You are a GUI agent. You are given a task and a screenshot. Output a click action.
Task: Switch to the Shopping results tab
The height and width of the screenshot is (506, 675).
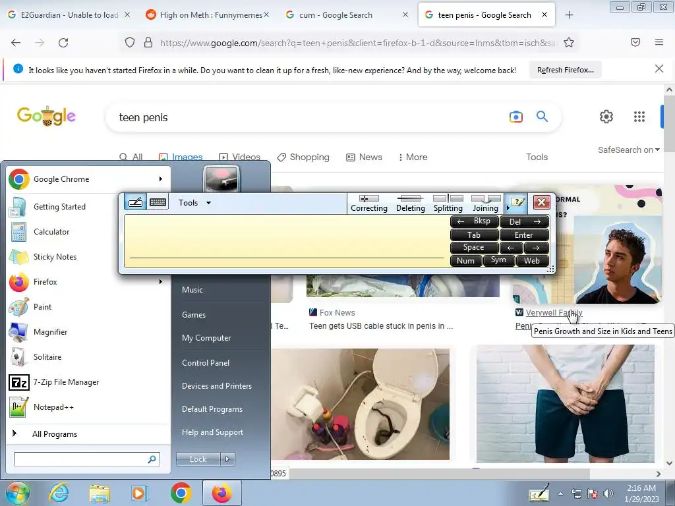point(303,157)
